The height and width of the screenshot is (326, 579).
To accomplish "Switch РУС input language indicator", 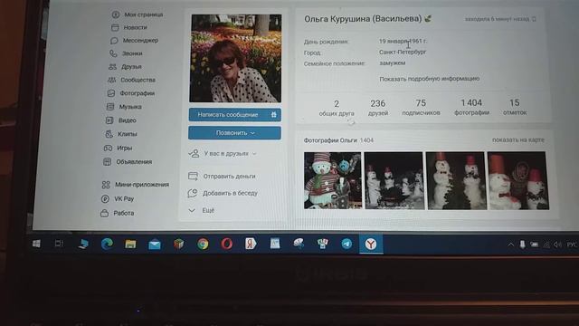I will 572,244.
